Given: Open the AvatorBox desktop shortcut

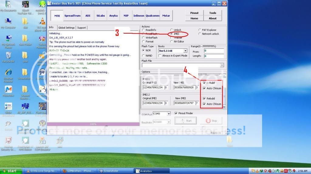Looking at the screenshot, I should click(x=42, y=91).
